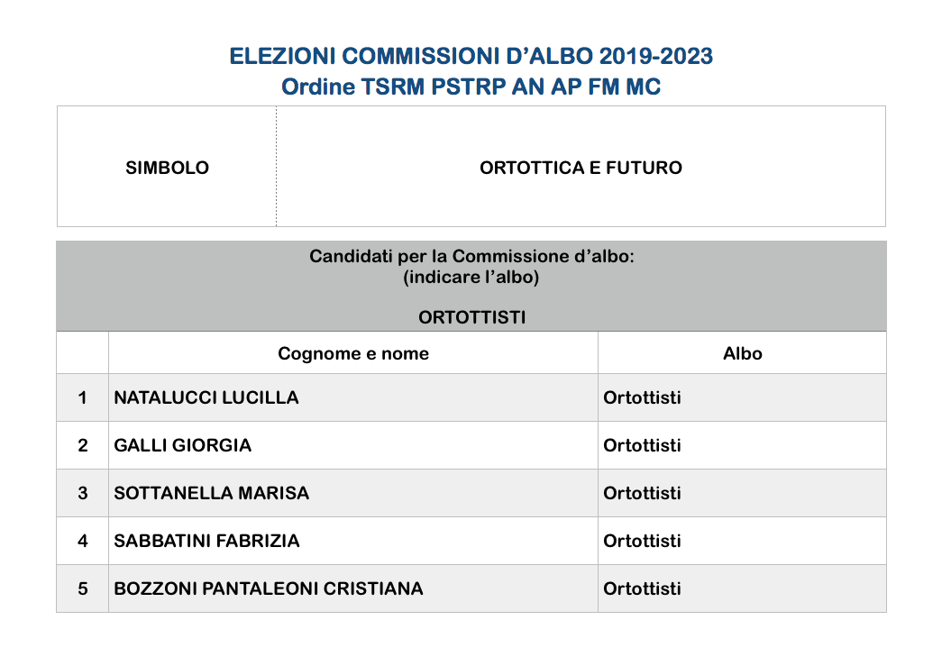Click the title ELEZIONI COMMISSIONI D'ALBO 2019-2023
Image resolution: width=942 pixels, height=666 pixels.
coord(471,57)
